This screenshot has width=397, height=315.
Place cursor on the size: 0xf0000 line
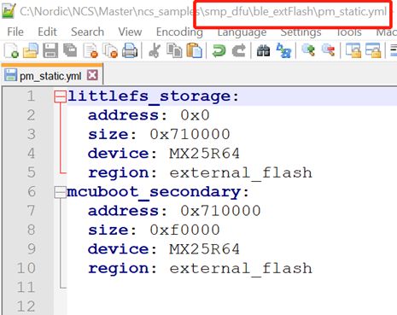154,230
